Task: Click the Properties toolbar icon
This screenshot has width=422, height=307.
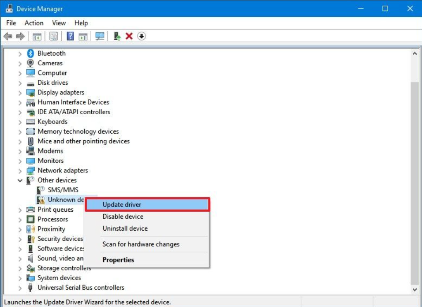Action: click(53, 36)
